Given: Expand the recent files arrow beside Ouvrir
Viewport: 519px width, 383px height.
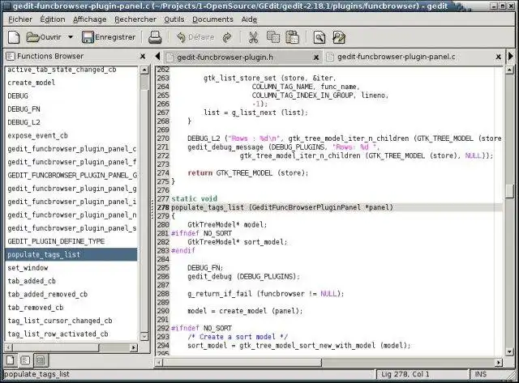Looking at the screenshot, I should pyautogui.click(x=71, y=37).
